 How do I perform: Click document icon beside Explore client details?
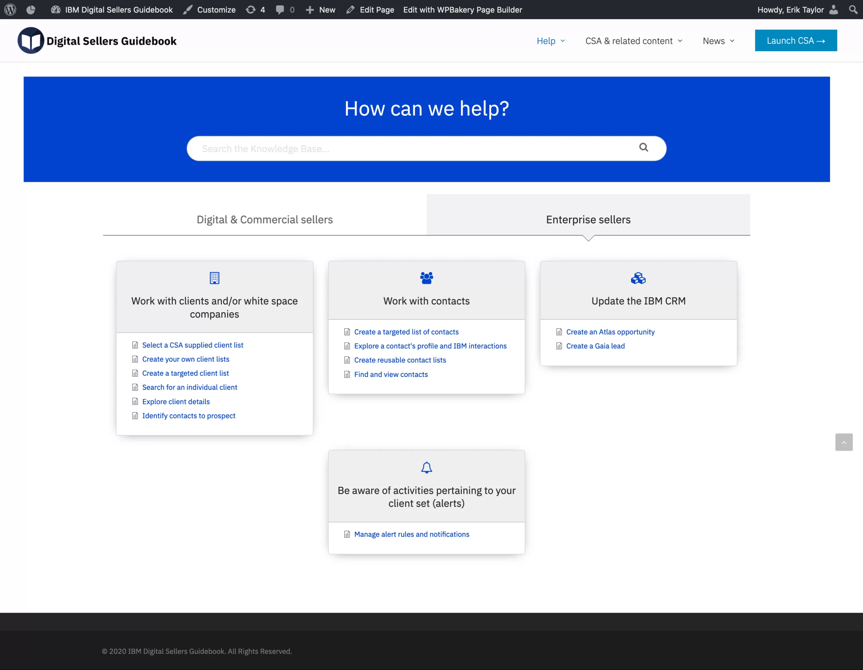click(135, 402)
